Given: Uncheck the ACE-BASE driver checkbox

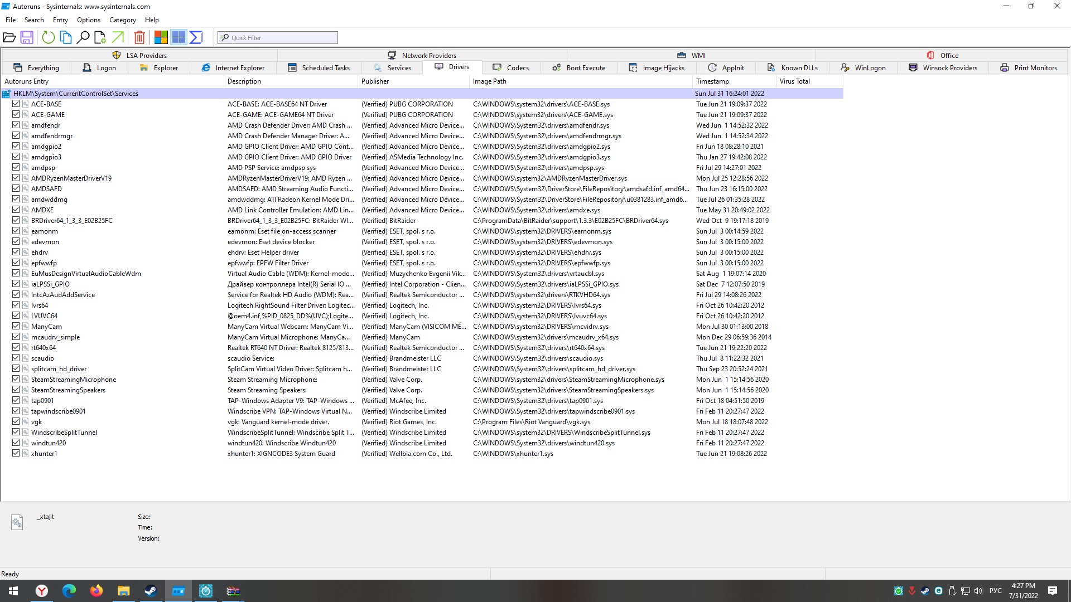Looking at the screenshot, I should (x=16, y=104).
